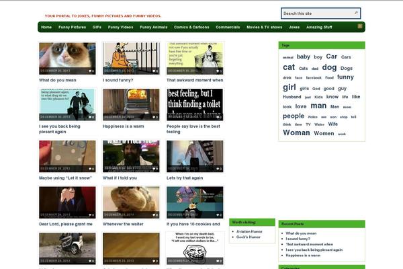Viewport: 403px width, 269px height.
Task: Select the 'dog' tag
Action: pyautogui.click(x=329, y=67)
